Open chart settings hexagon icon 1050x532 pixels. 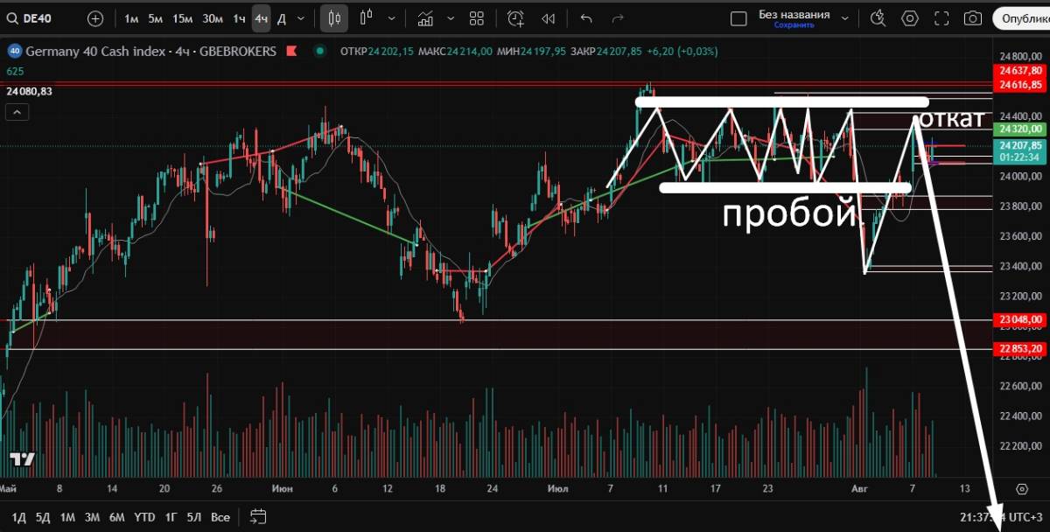(910, 18)
